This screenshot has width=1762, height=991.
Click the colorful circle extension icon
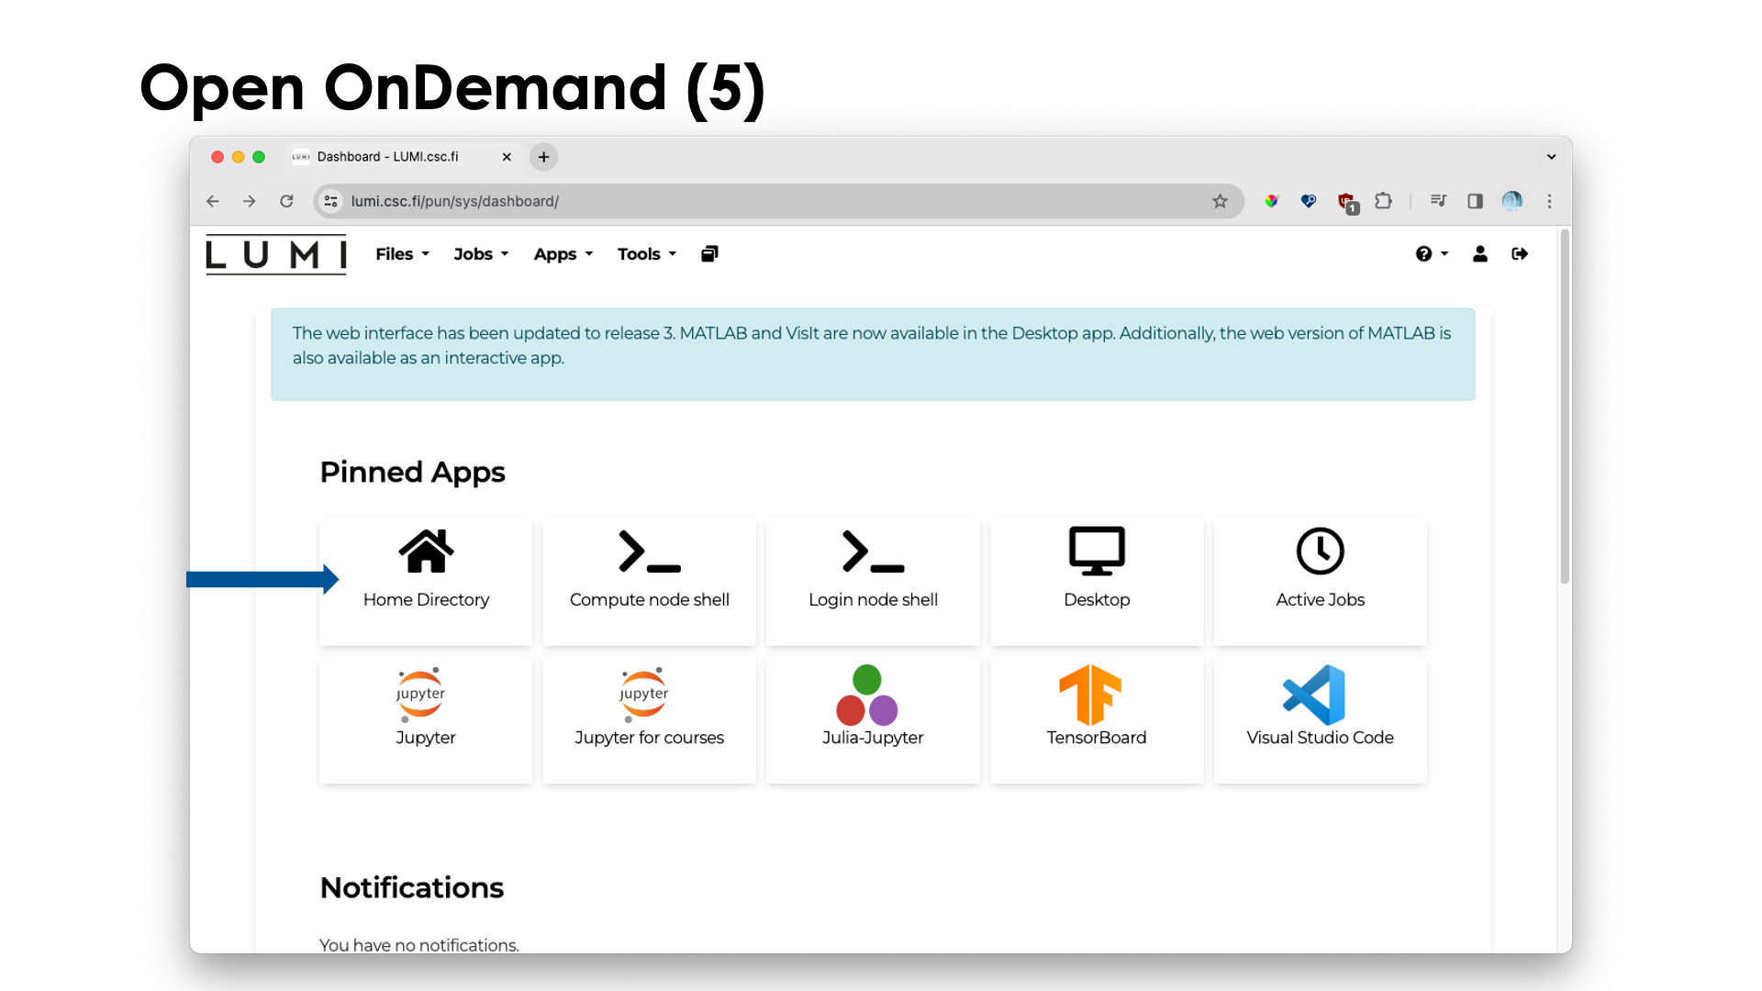coord(1271,201)
